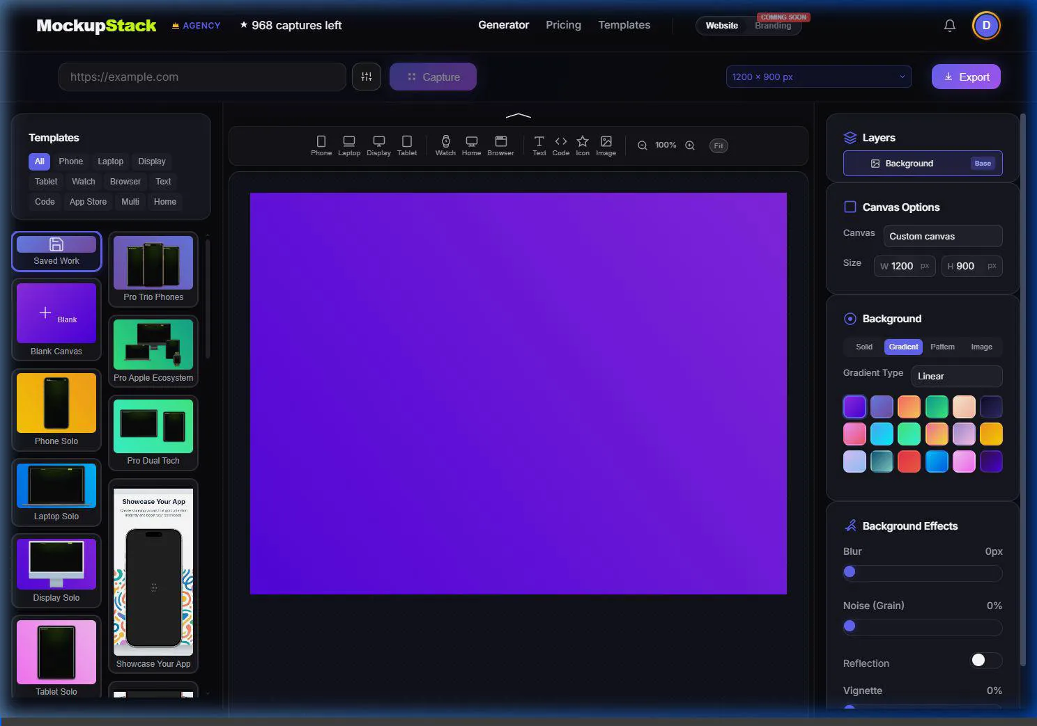This screenshot has height=726, width=1037.
Task: Select the Showcase Your App template
Action: pos(153,576)
